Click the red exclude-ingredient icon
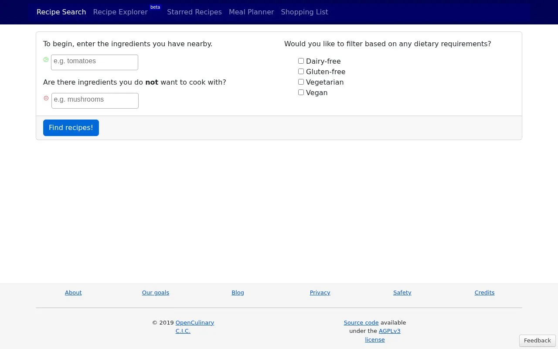 [x=46, y=98]
